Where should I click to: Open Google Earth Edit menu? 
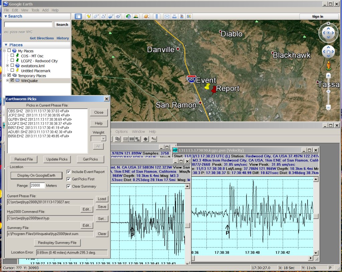[15, 10]
